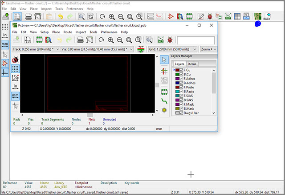
Task: Toggle B.SilkS layer visibility checkbox
Action: (x=181, y=100)
